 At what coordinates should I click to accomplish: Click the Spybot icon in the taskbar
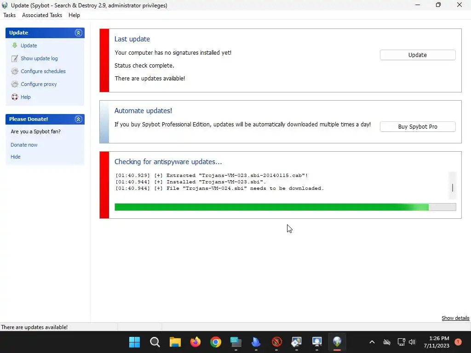coord(337,342)
